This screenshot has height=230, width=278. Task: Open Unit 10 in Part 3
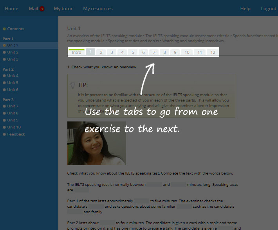click(x=14, y=127)
